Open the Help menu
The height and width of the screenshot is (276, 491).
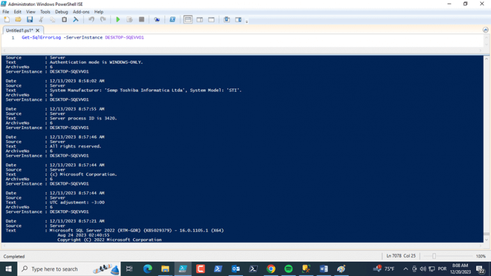pos(98,12)
